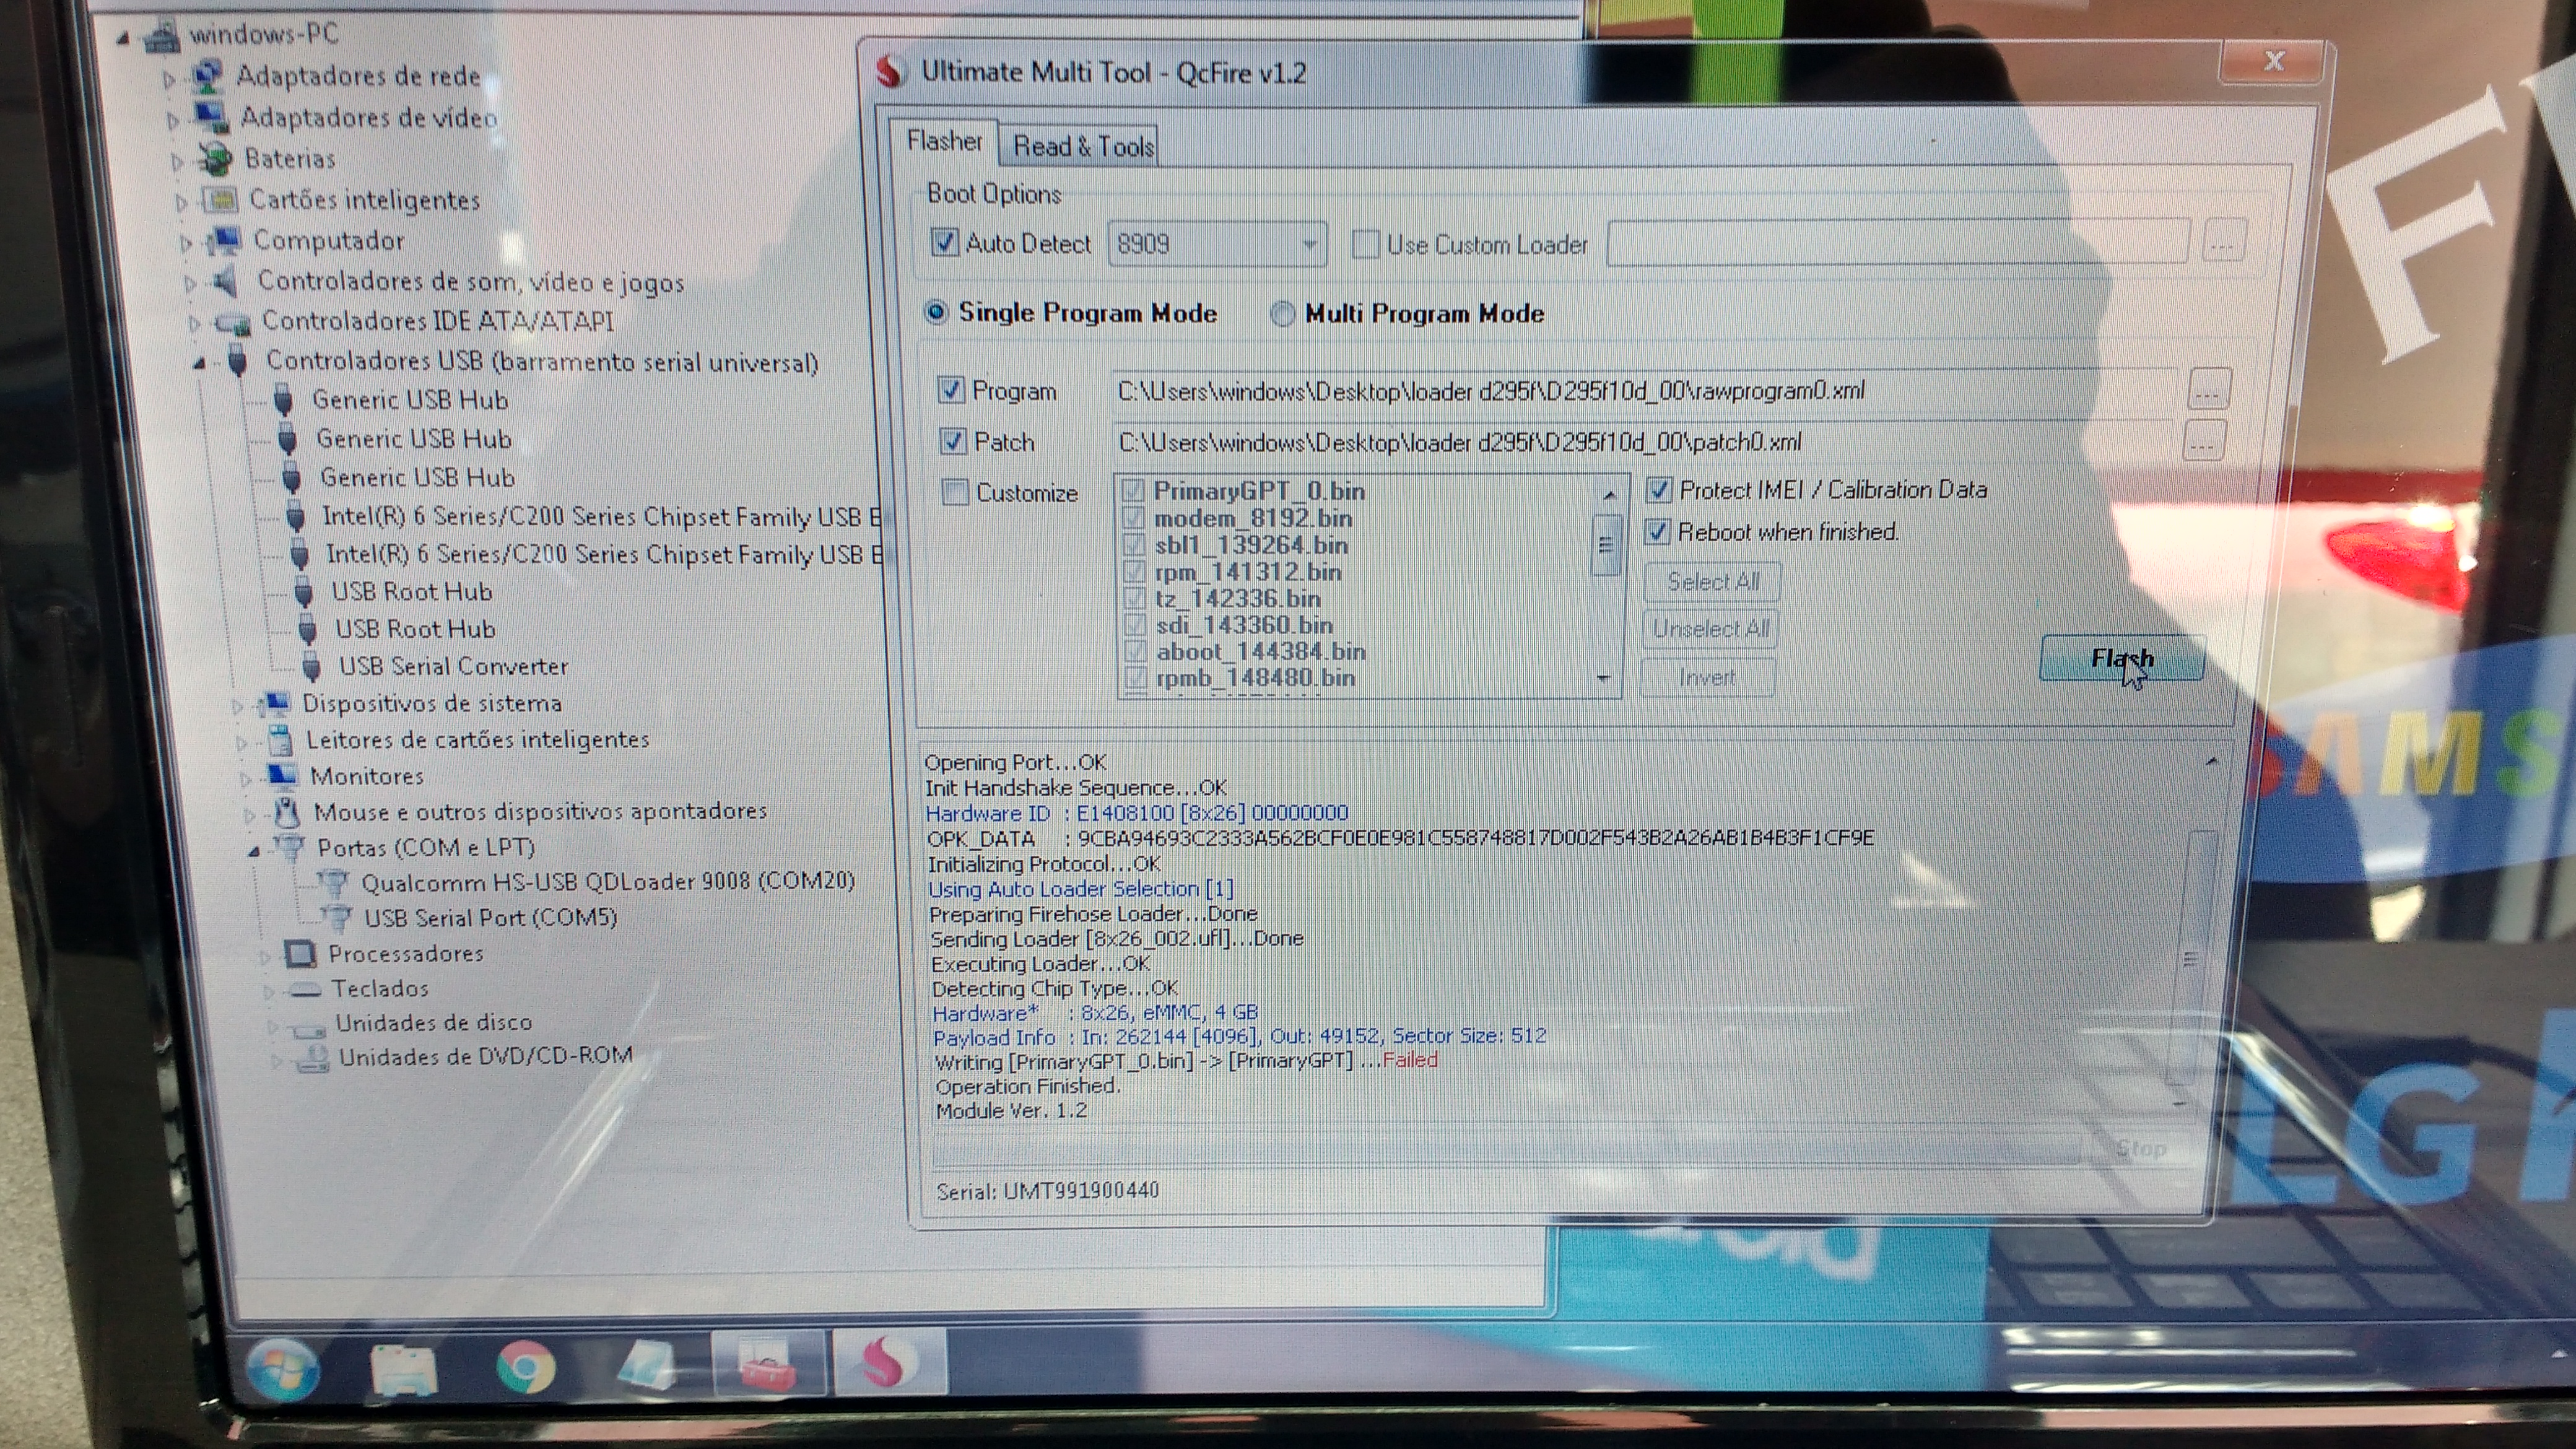Click the Select All button
This screenshot has width=2576, height=1449.
click(1712, 581)
